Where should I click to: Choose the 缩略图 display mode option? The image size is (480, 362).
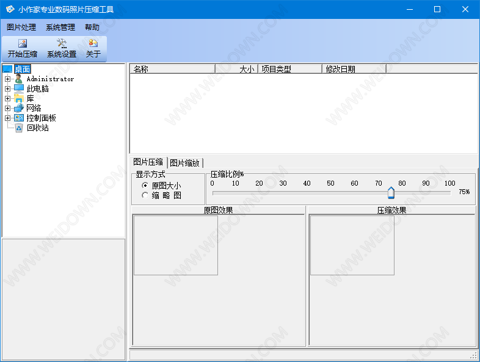tap(145, 195)
